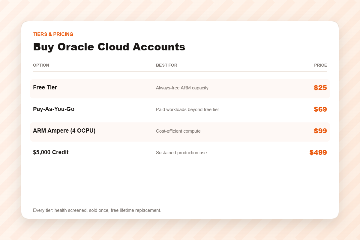Image resolution: width=360 pixels, height=240 pixels.
Task: Click the $25 price
Action: coord(320,88)
